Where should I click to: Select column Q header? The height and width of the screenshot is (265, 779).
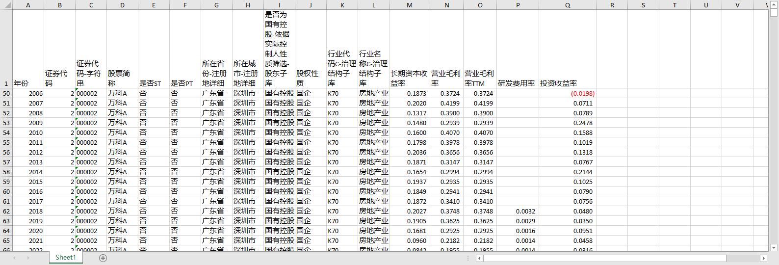(x=568, y=5)
